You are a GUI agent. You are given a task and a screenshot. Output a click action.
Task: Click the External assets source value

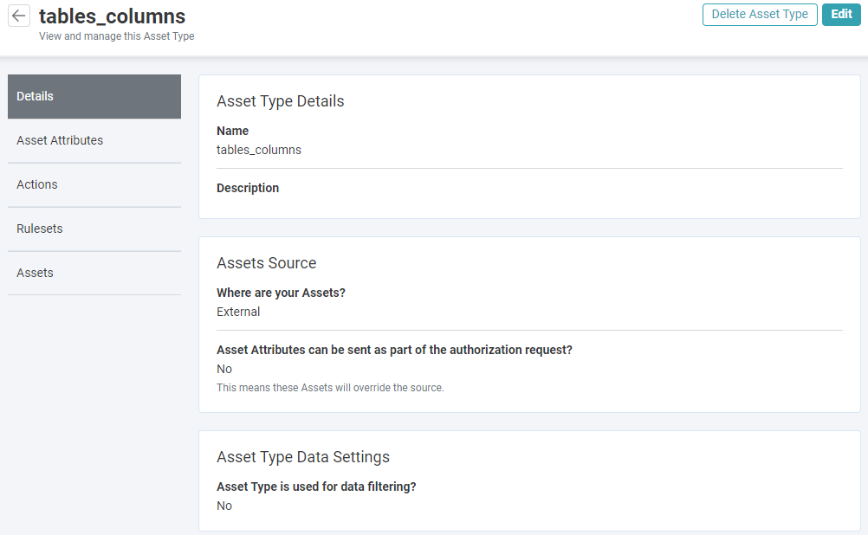[x=238, y=312]
